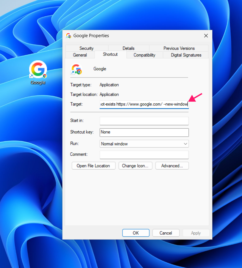Open the Advanced settings button
Screen dimensions: 242x268
pos(172,166)
